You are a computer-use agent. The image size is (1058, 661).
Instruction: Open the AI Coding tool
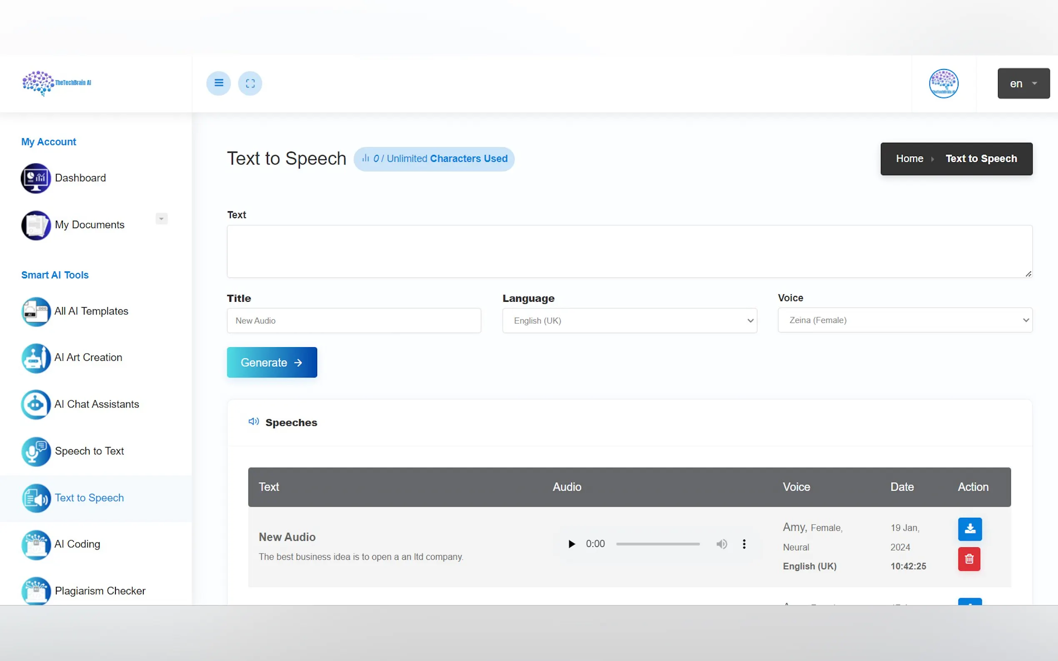pos(77,544)
